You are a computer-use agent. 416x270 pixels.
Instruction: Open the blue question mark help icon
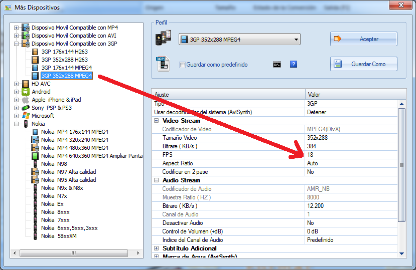tap(294, 65)
